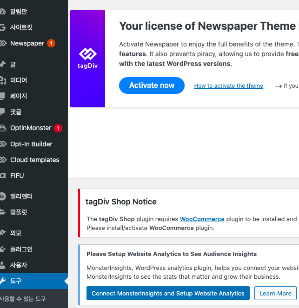Screen dimensions: 299x308
Task: Click the Newspaper theme icon in sidebar
Action: click(x=3, y=43)
